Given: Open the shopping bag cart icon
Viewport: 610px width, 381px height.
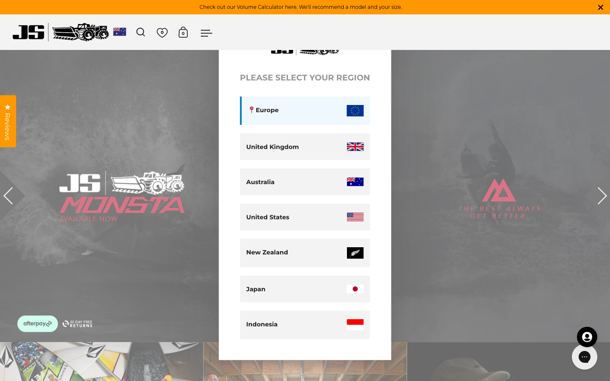Looking at the screenshot, I should point(183,33).
